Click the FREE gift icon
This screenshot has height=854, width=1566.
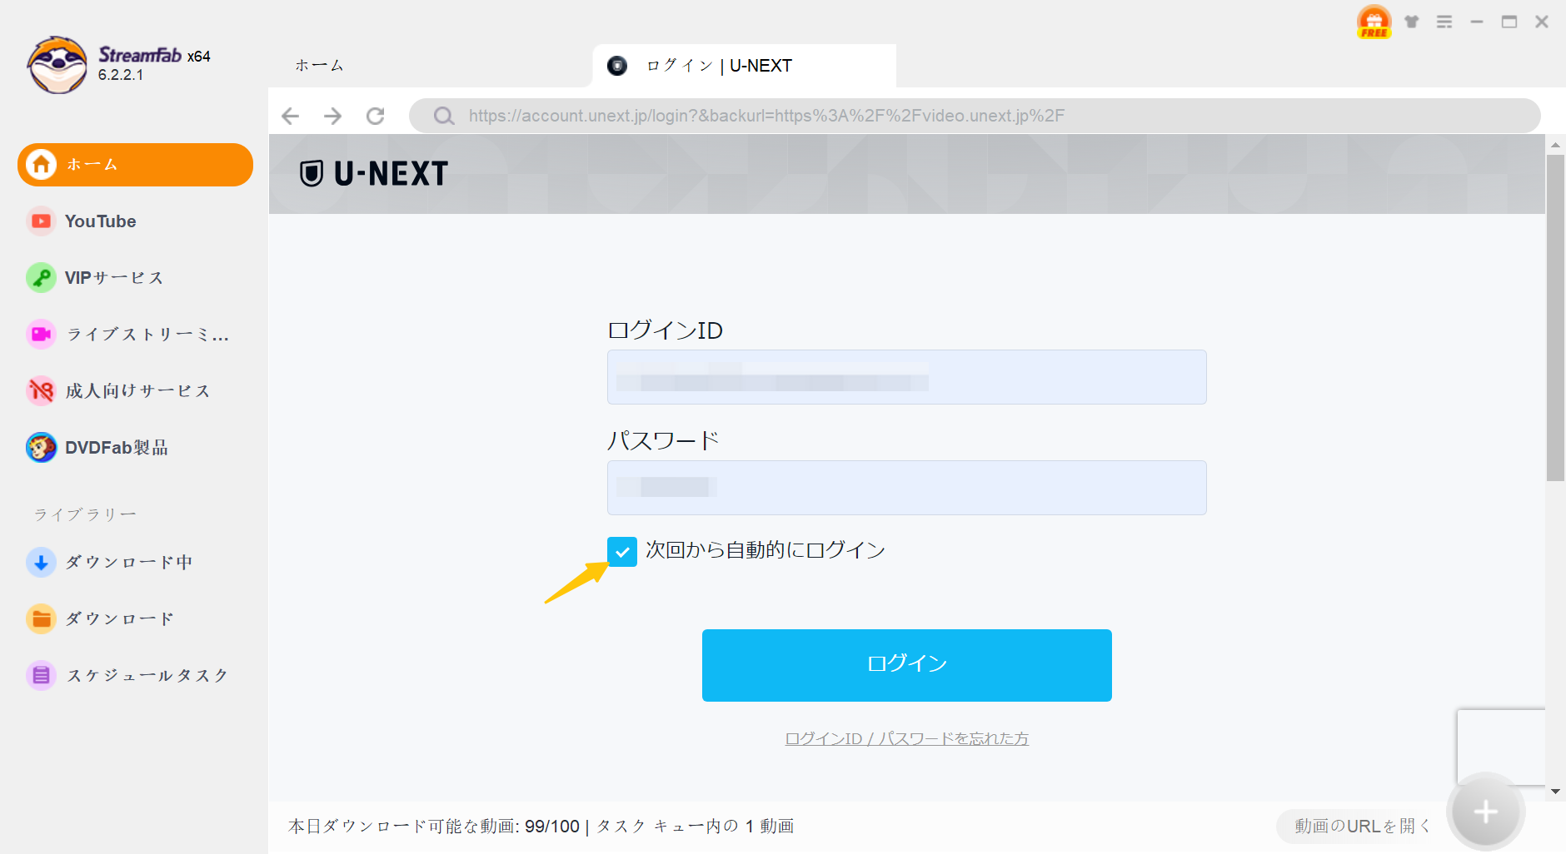(x=1374, y=22)
